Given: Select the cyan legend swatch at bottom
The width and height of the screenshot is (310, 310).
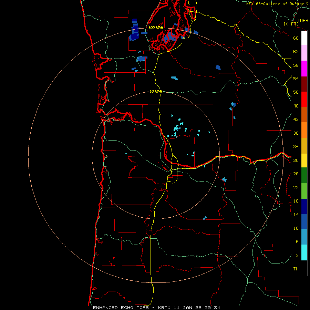Looking at the screenshot, I should pos(304,252).
